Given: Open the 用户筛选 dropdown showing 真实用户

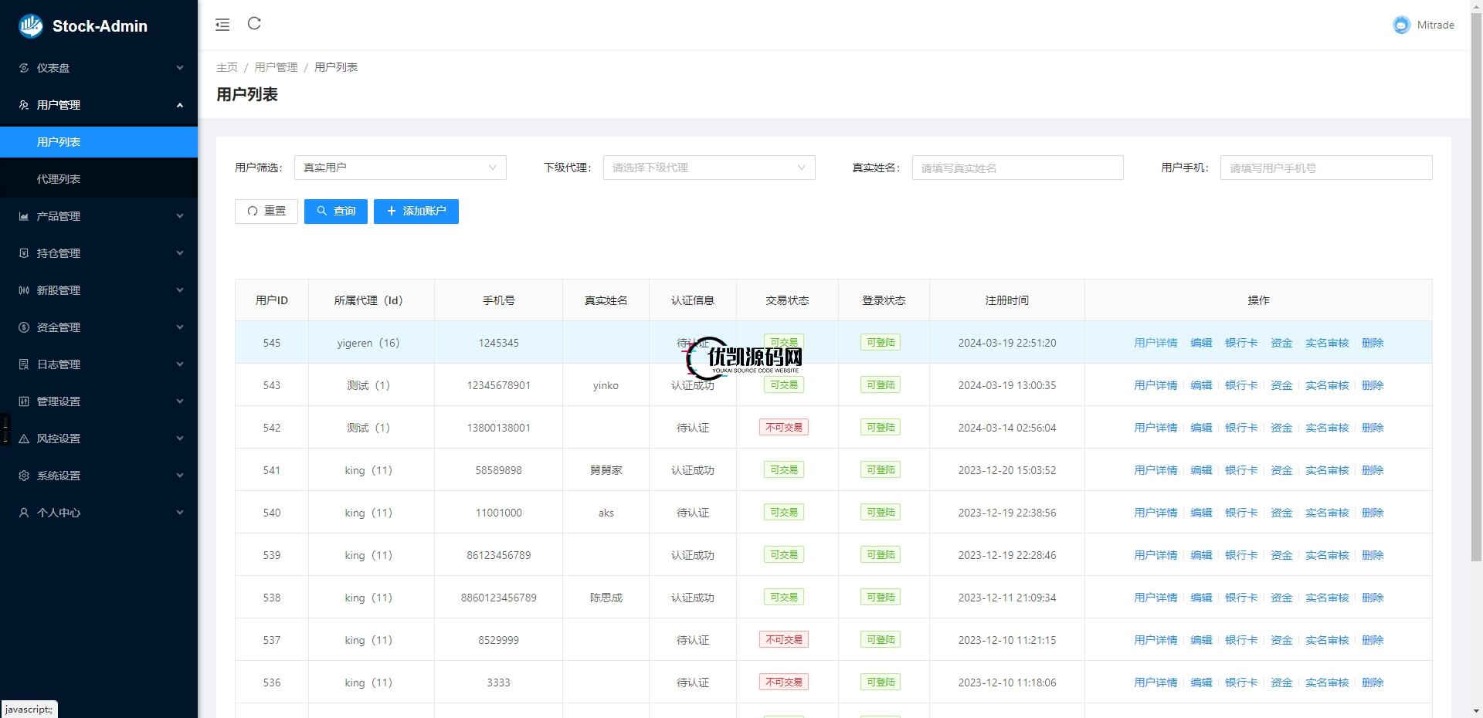Looking at the screenshot, I should (x=399, y=168).
